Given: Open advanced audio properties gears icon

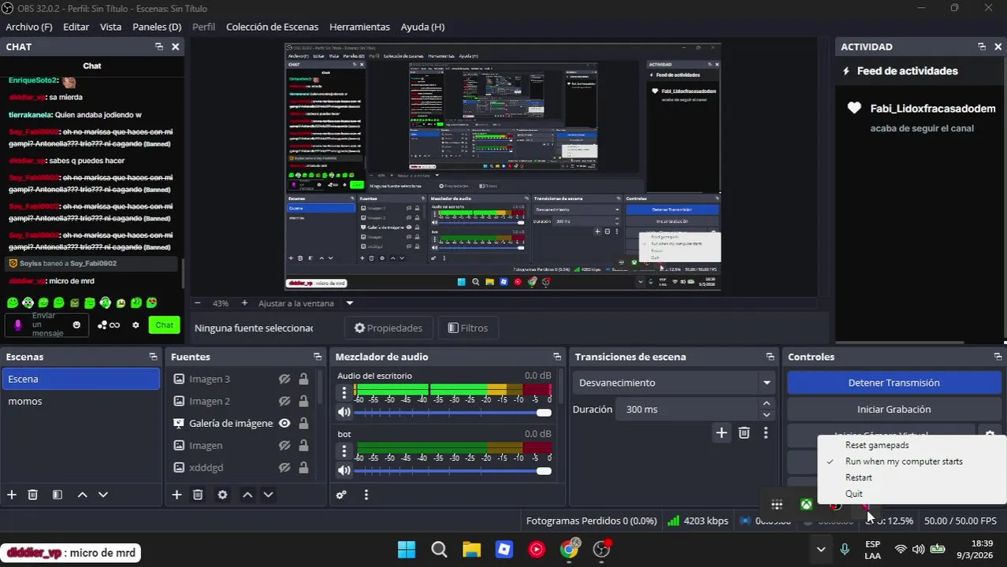Looking at the screenshot, I should 341,495.
